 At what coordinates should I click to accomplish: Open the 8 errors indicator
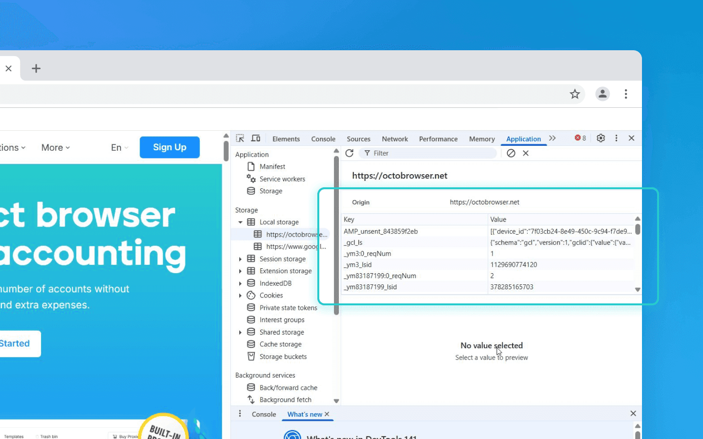point(580,139)
